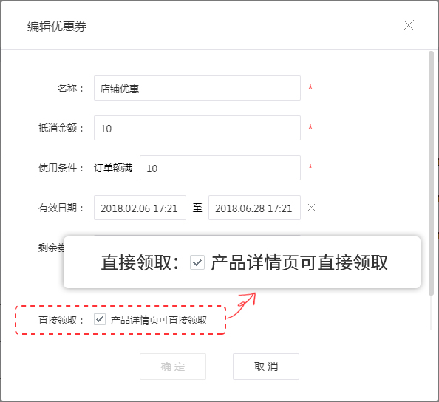
Task: Click the 名称 field containing 店铺优惠
Action: (x=197, y=88)
